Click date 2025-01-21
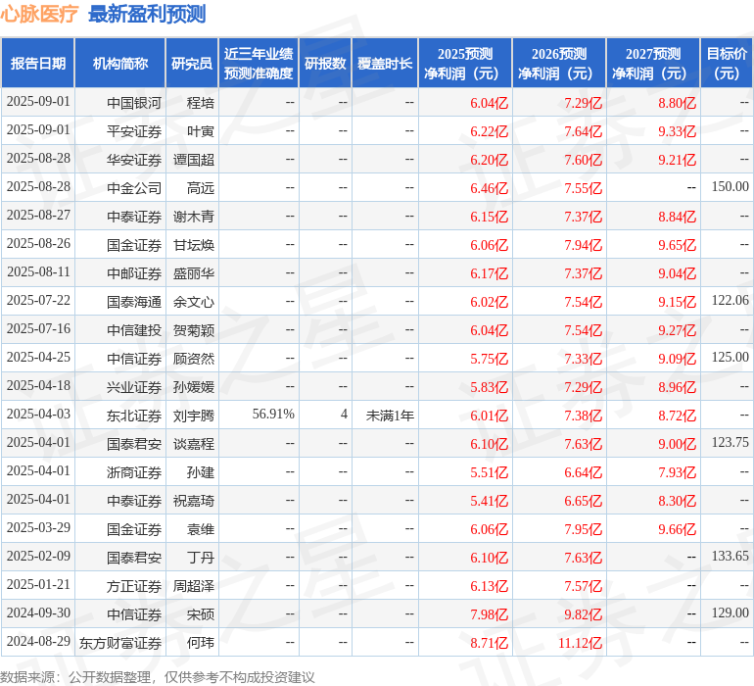 tap(38, 584)
